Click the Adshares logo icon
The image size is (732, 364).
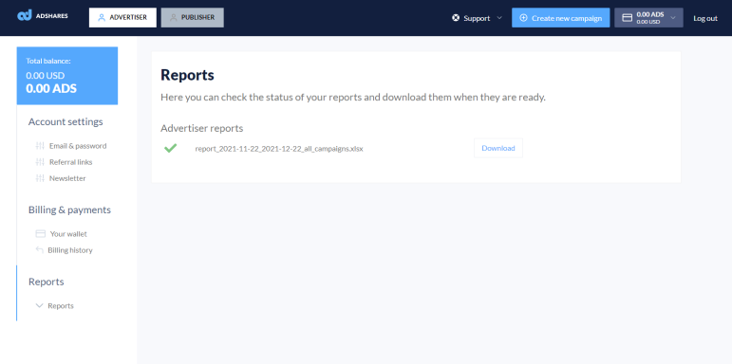25,15
